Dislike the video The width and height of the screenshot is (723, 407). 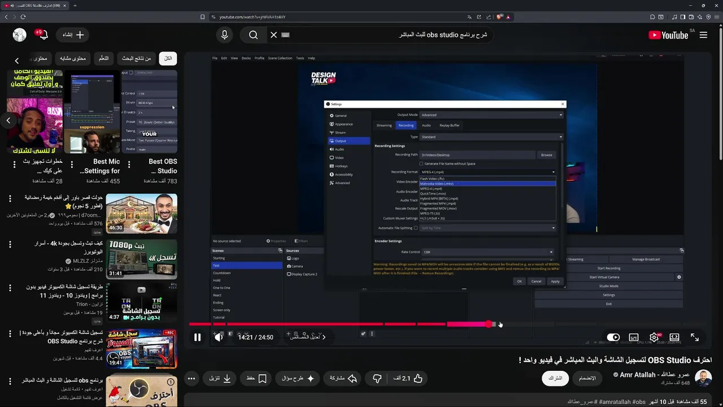tap(377, 378)
